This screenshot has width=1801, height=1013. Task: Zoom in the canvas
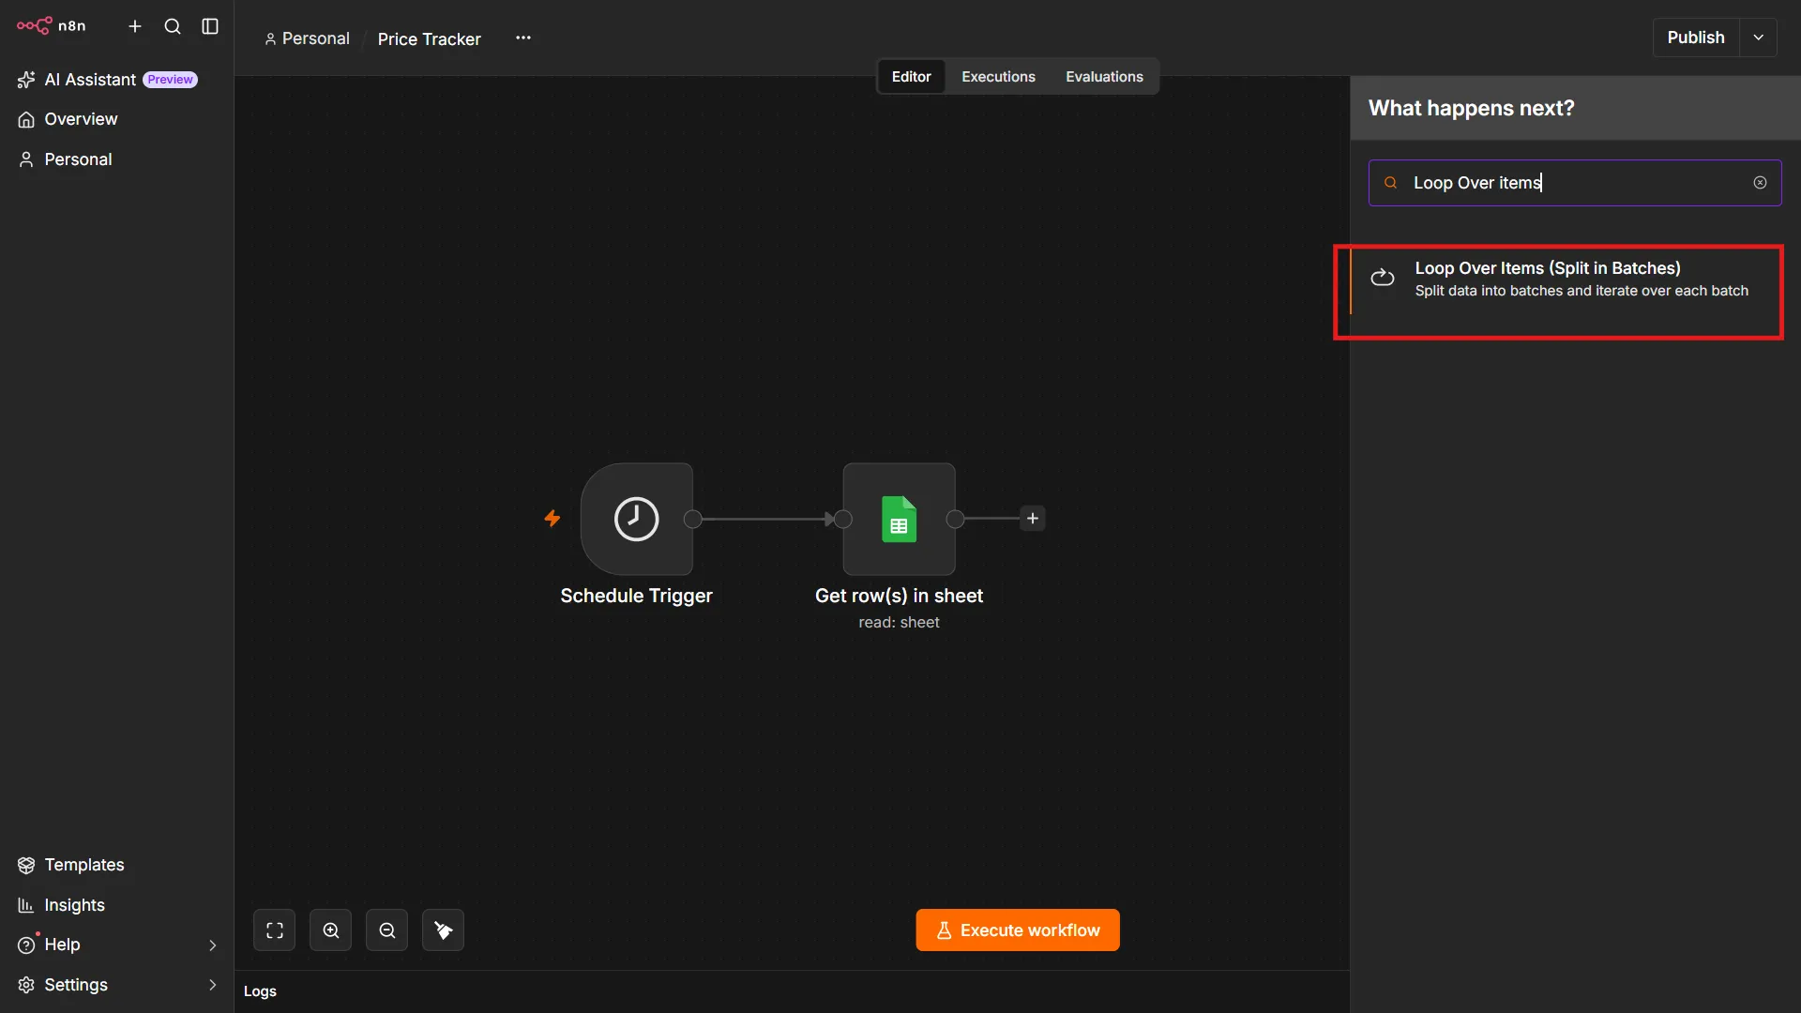tap(330, 930)
